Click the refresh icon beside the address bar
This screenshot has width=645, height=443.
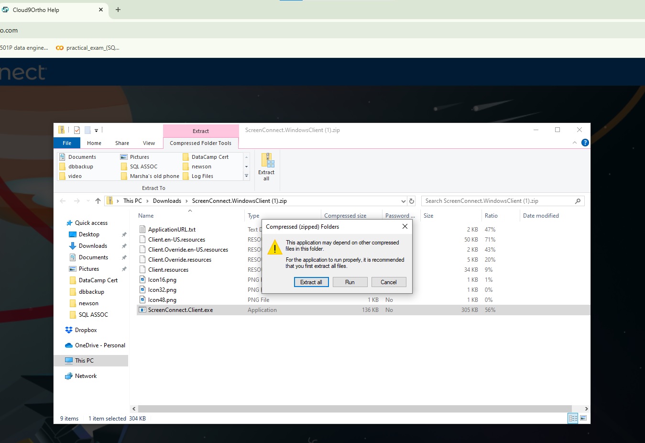pos(412,201)
